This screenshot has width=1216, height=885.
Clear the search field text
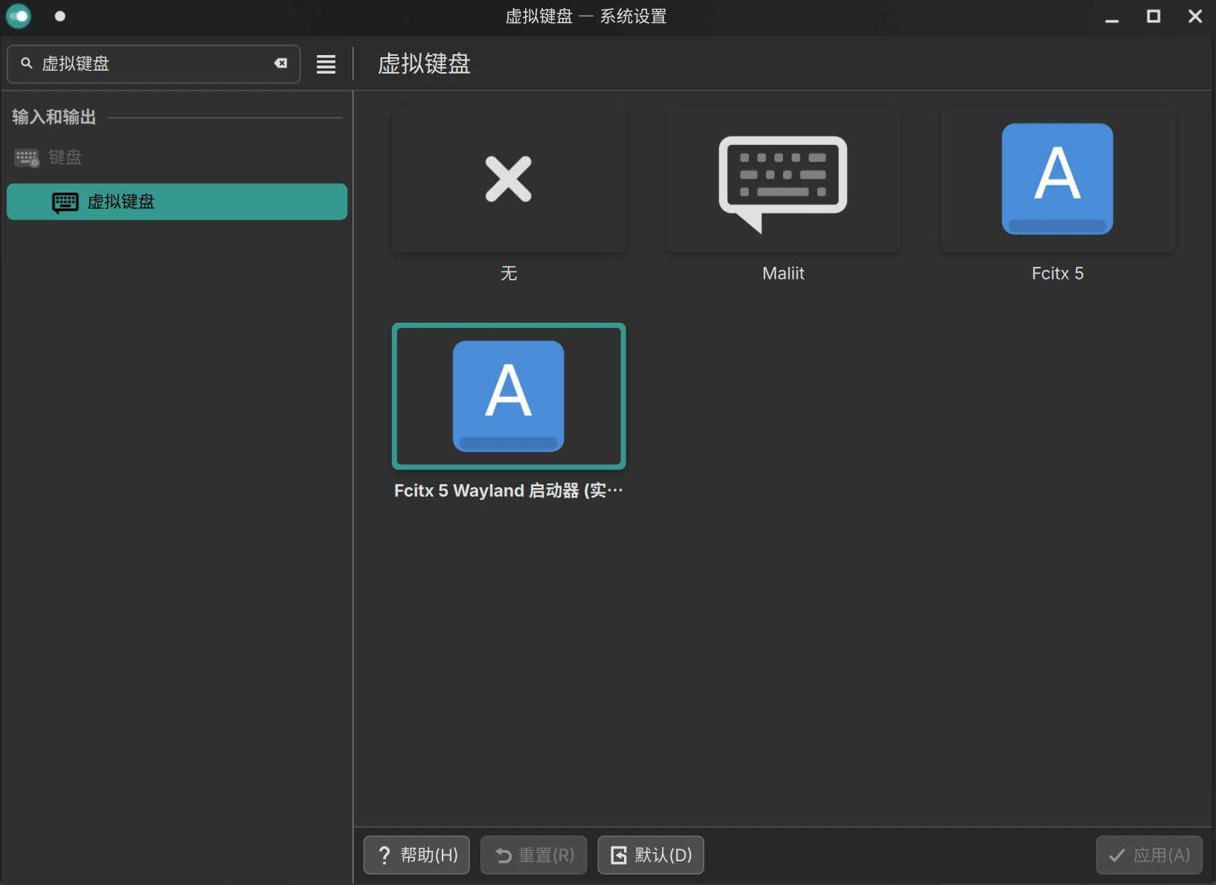coord(281,63)
